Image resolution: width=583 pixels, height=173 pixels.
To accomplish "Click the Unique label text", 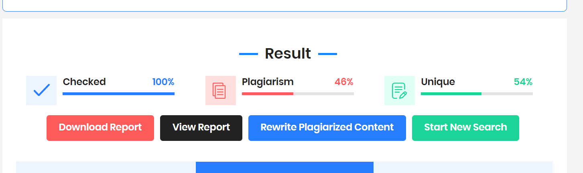I will coord(438,82).
